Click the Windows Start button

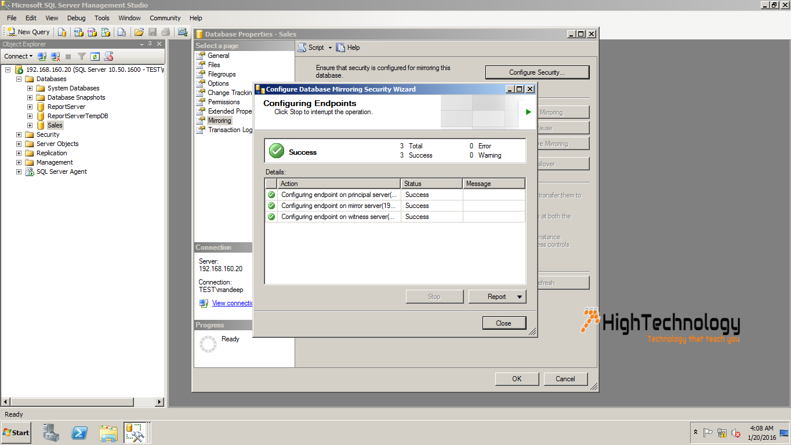pos(16,432)
